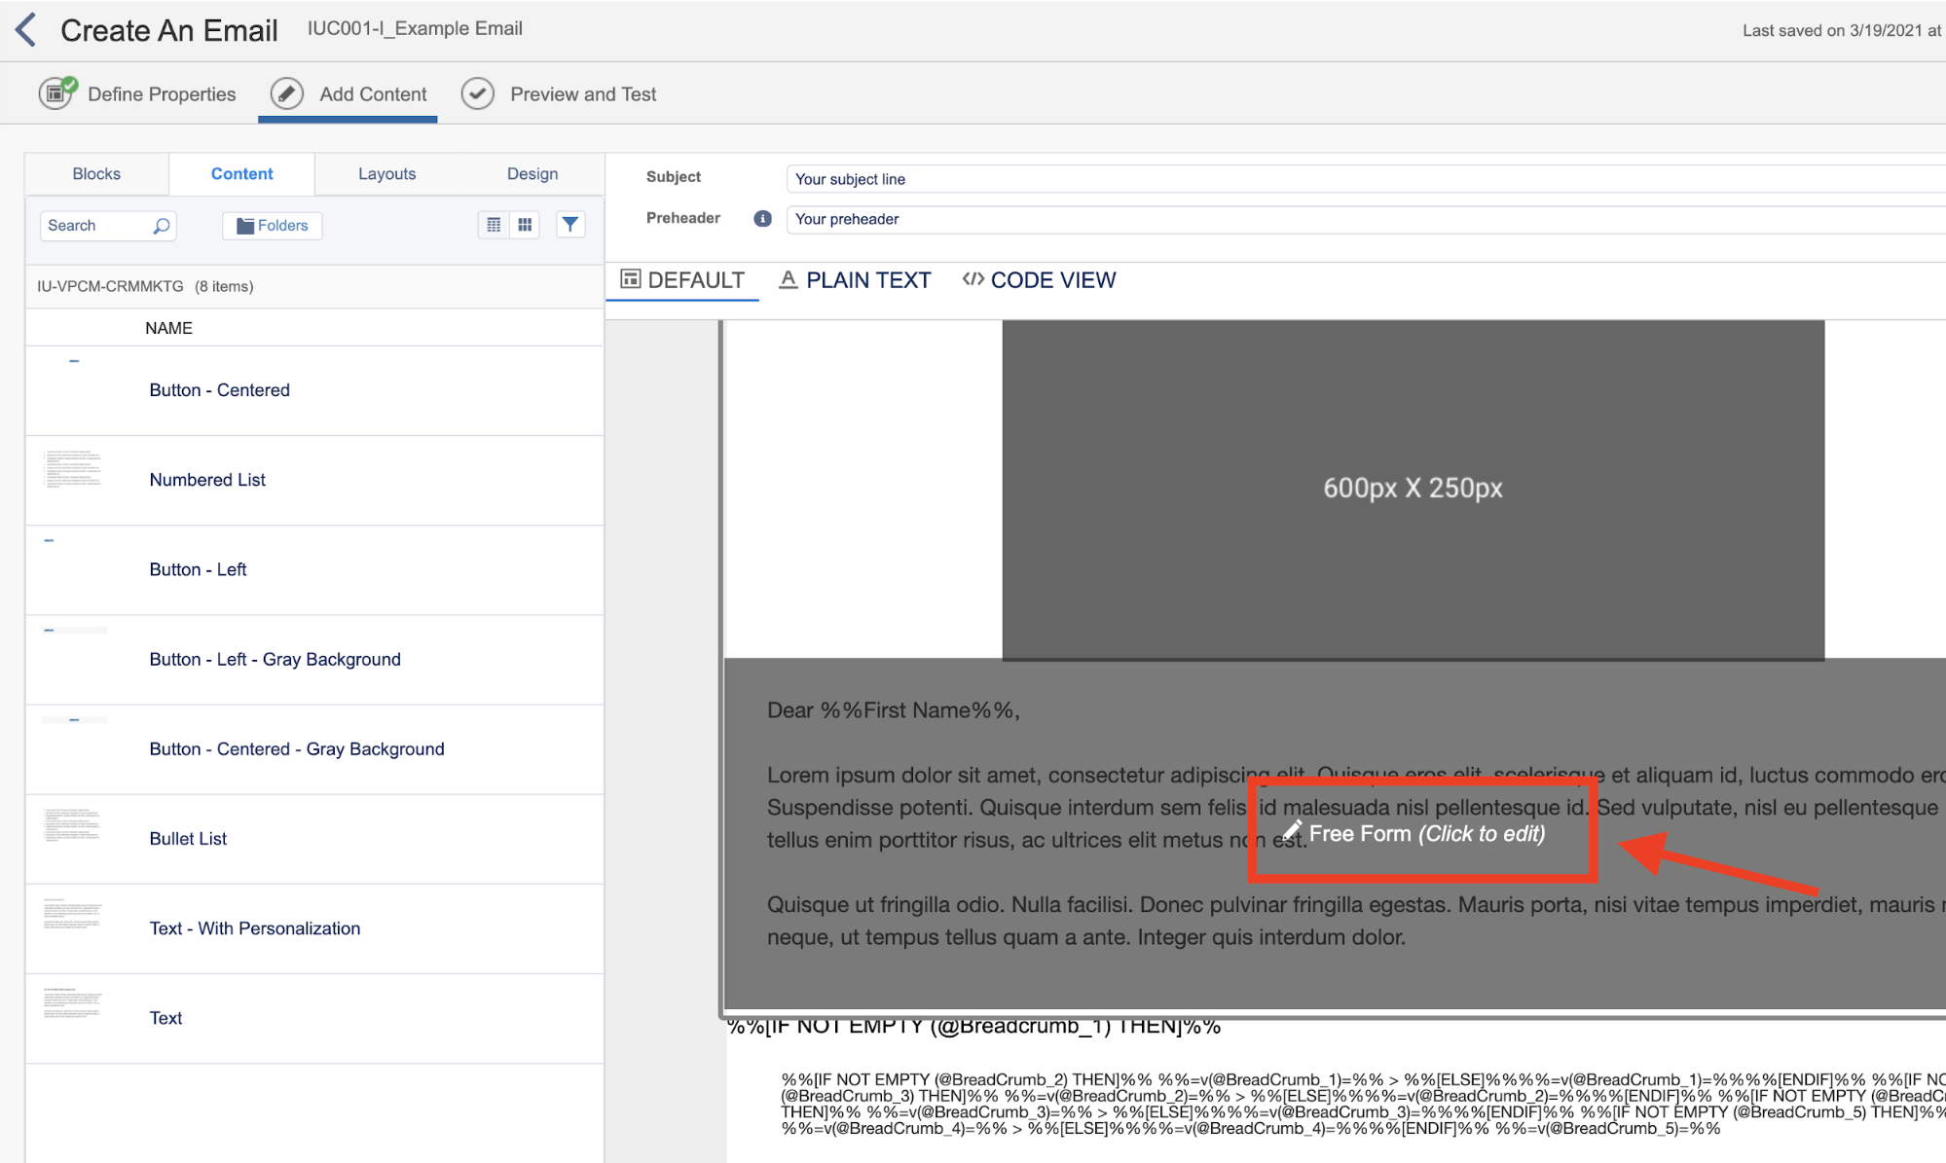This screenshot has width=1946, height=1163.
Task: Click the Free Form pencil edit icon
Action: (1292, 832)
